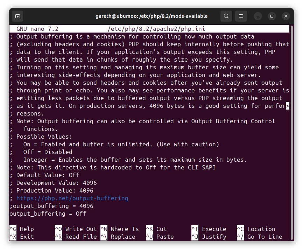
Task: Click the ^T Execute shortcut
Action: click(209, 229)
